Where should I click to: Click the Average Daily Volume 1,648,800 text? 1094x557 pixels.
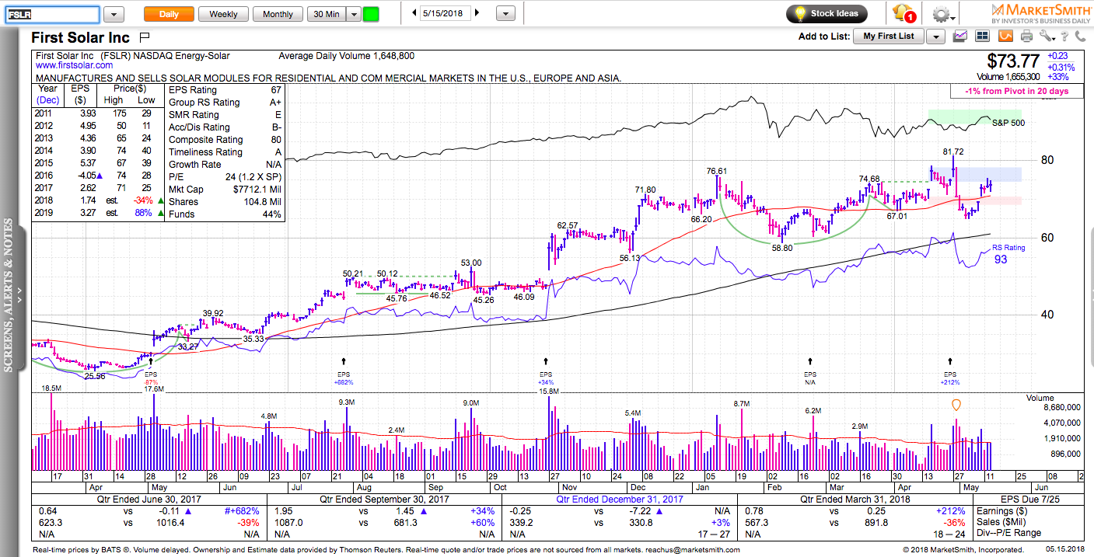pyautogui.click(x=347, y=56)
